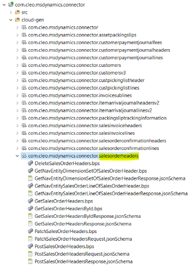194x269 pixels.
Task: Expand the salesinvoicelines package
Action: pos(17,133)
